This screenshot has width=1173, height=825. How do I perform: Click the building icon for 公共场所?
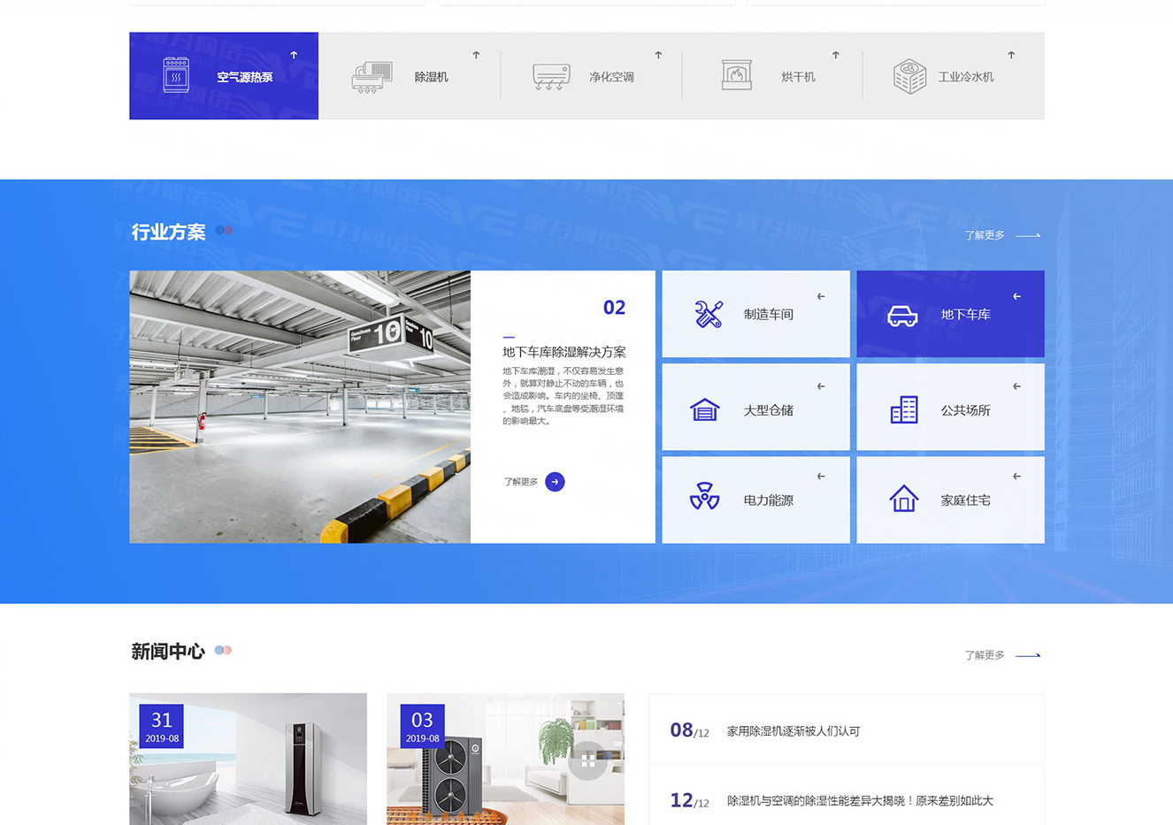coord(903,409)
